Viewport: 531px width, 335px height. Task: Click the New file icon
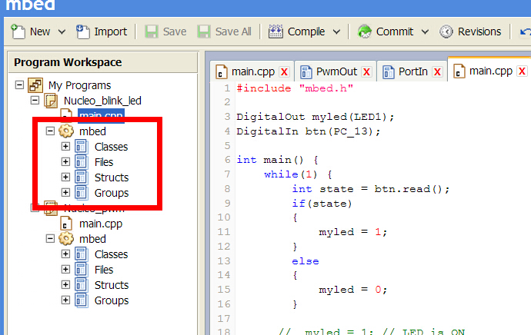[18, 32]
